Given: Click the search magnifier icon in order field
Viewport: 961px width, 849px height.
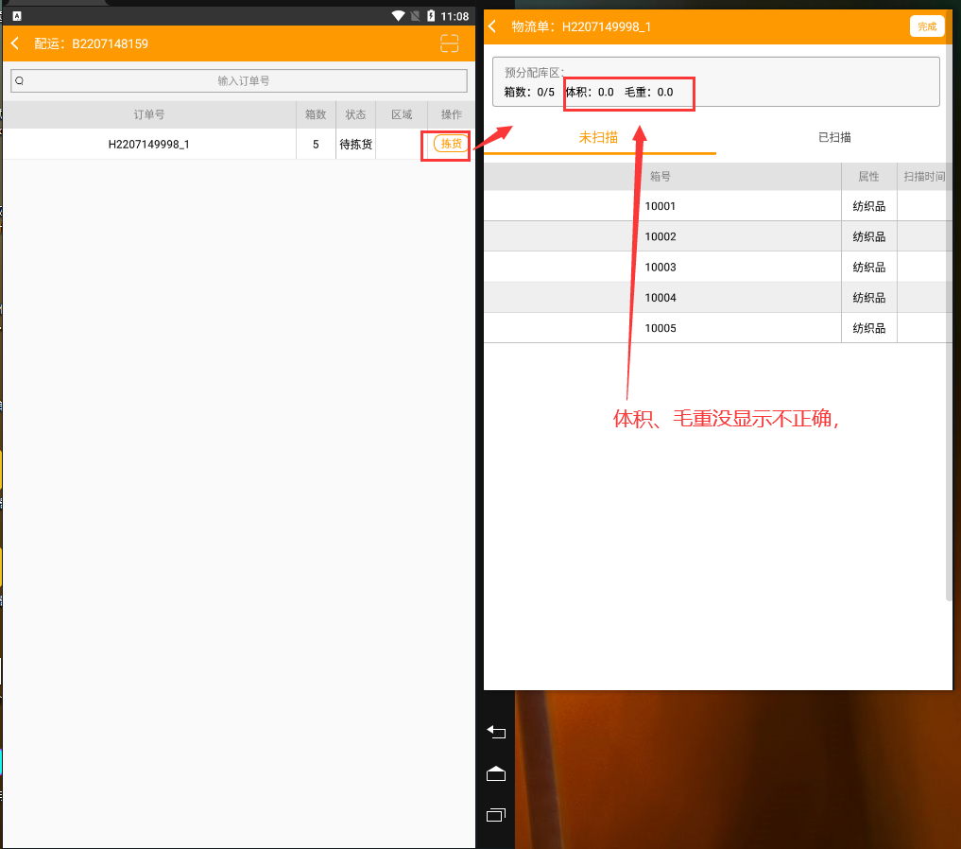Looking at the screenshot, I should [x=19, y=81].
